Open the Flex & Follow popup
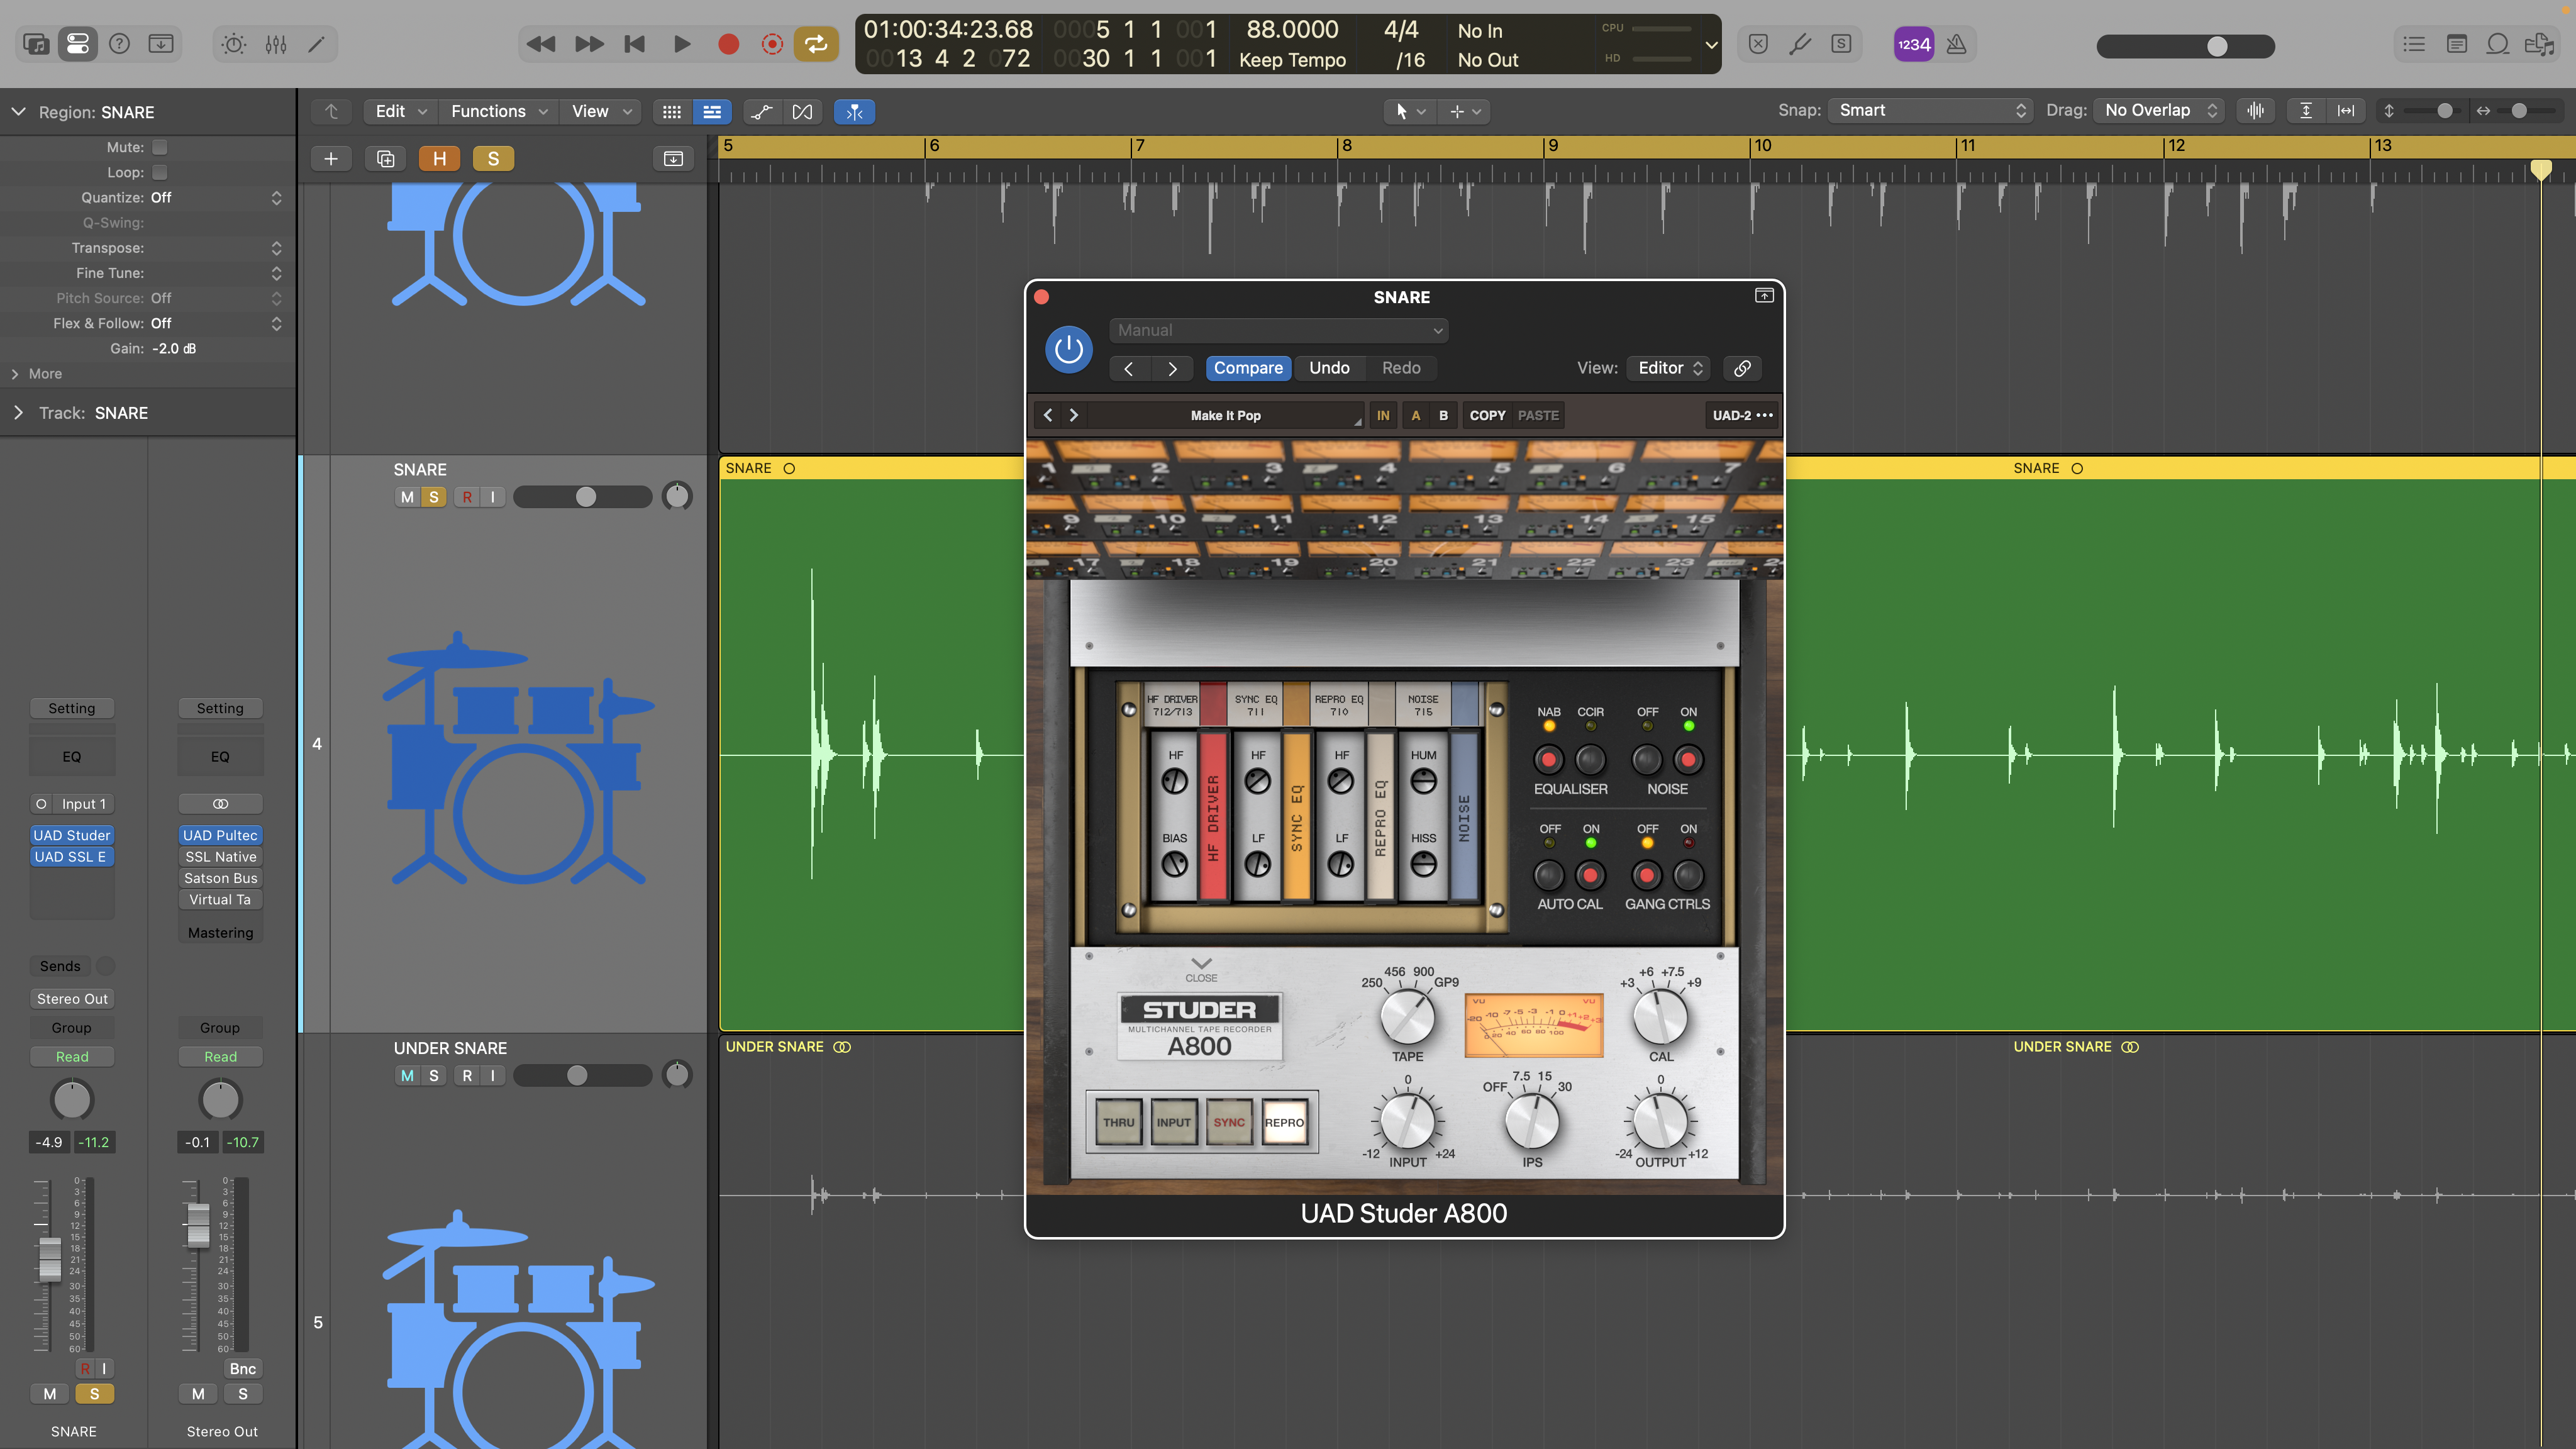The height and width of the screenshot is (1449, 2576). coord(216,323)
